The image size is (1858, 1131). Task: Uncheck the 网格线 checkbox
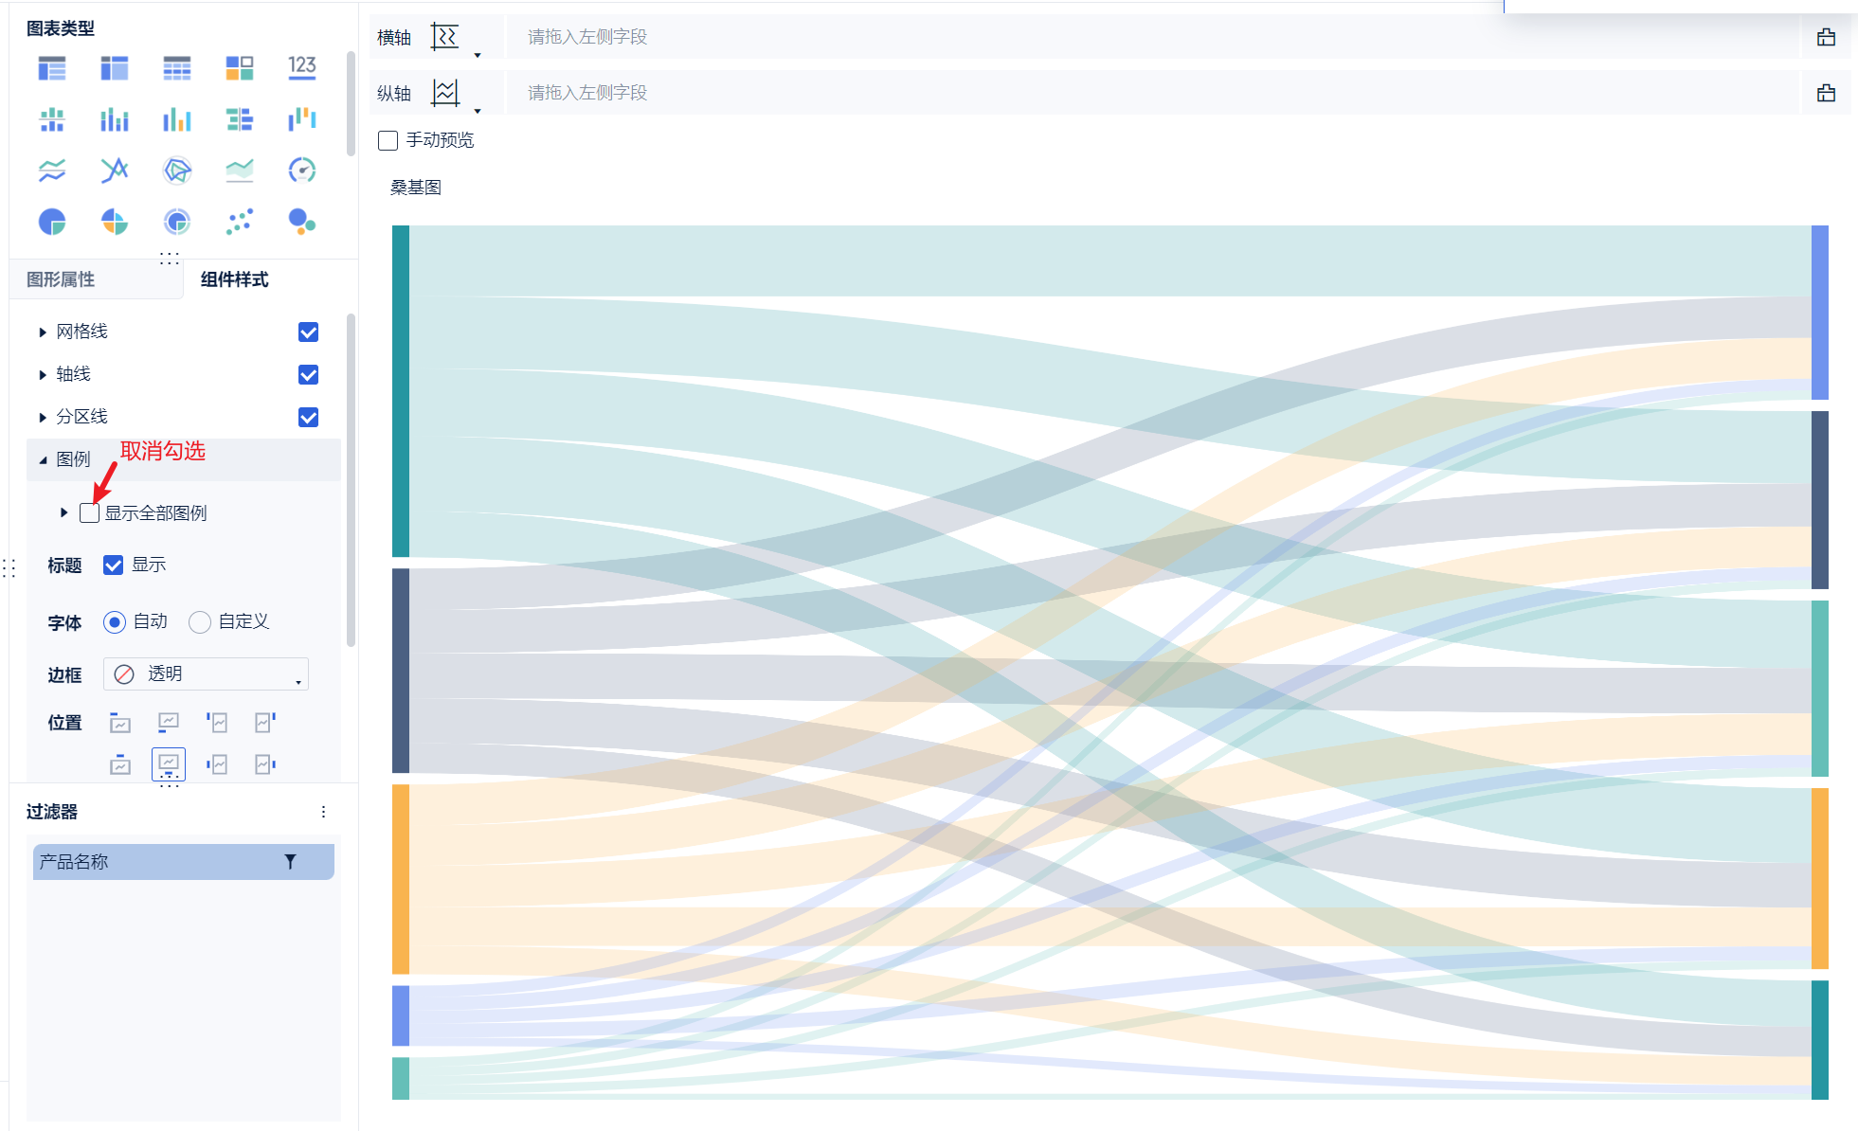tap(308, 332)
